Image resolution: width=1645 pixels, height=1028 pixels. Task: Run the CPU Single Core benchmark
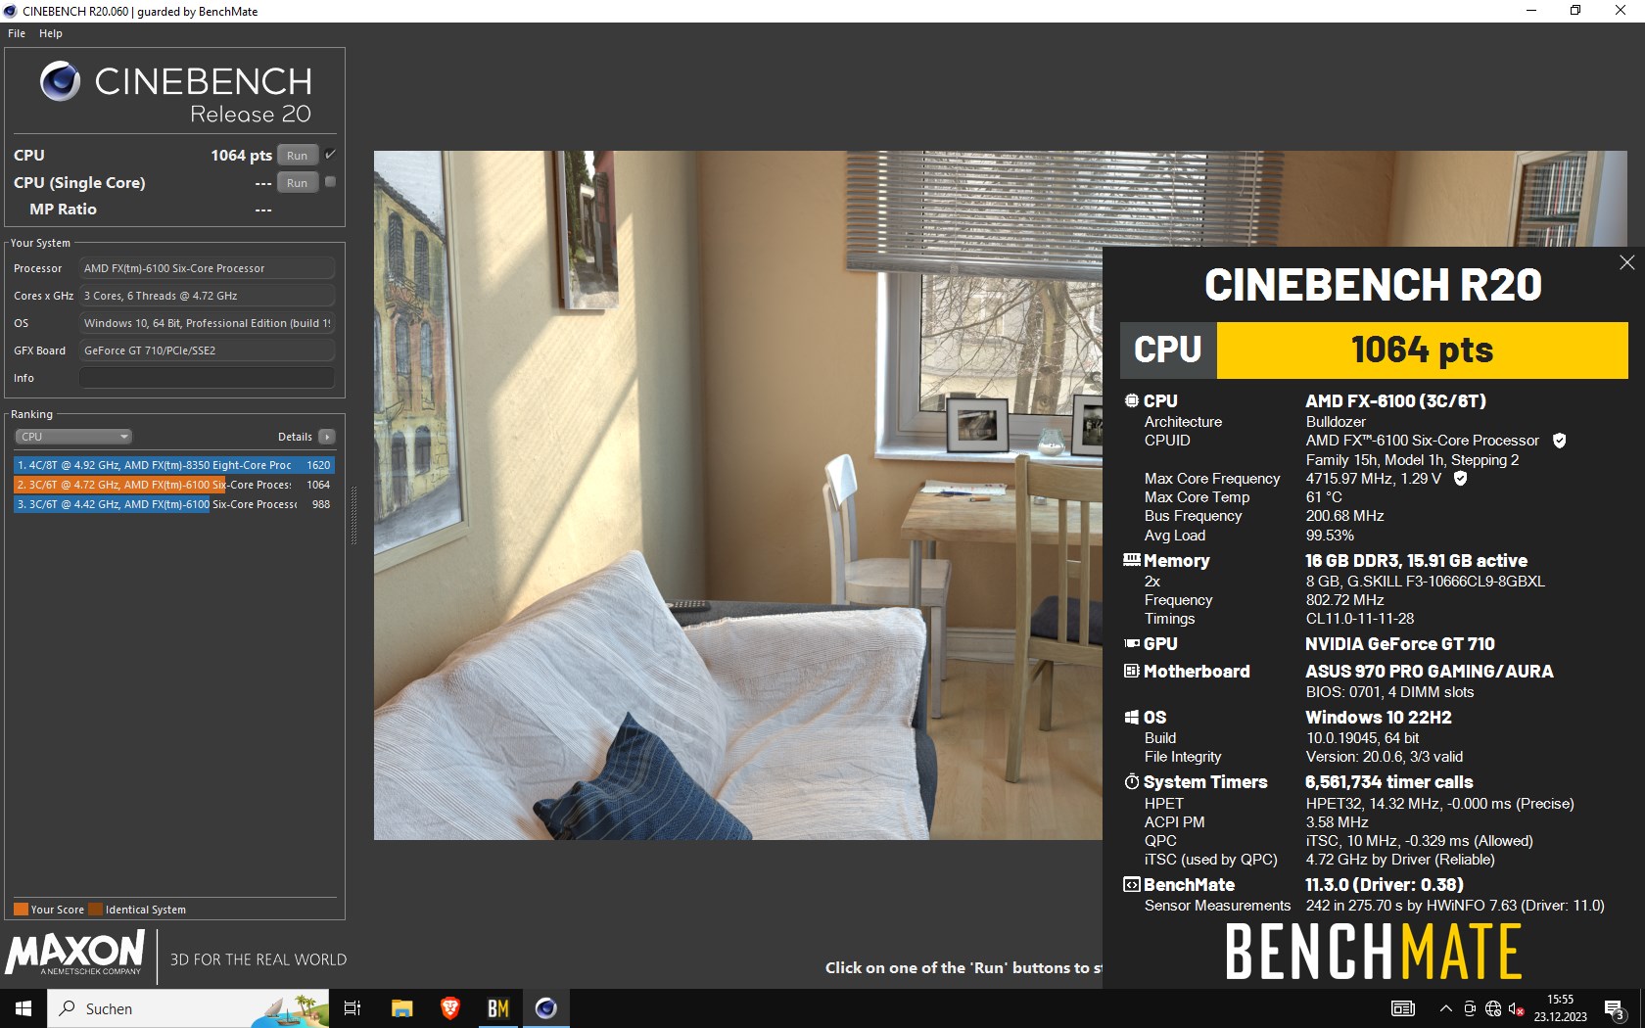point(297,183)
